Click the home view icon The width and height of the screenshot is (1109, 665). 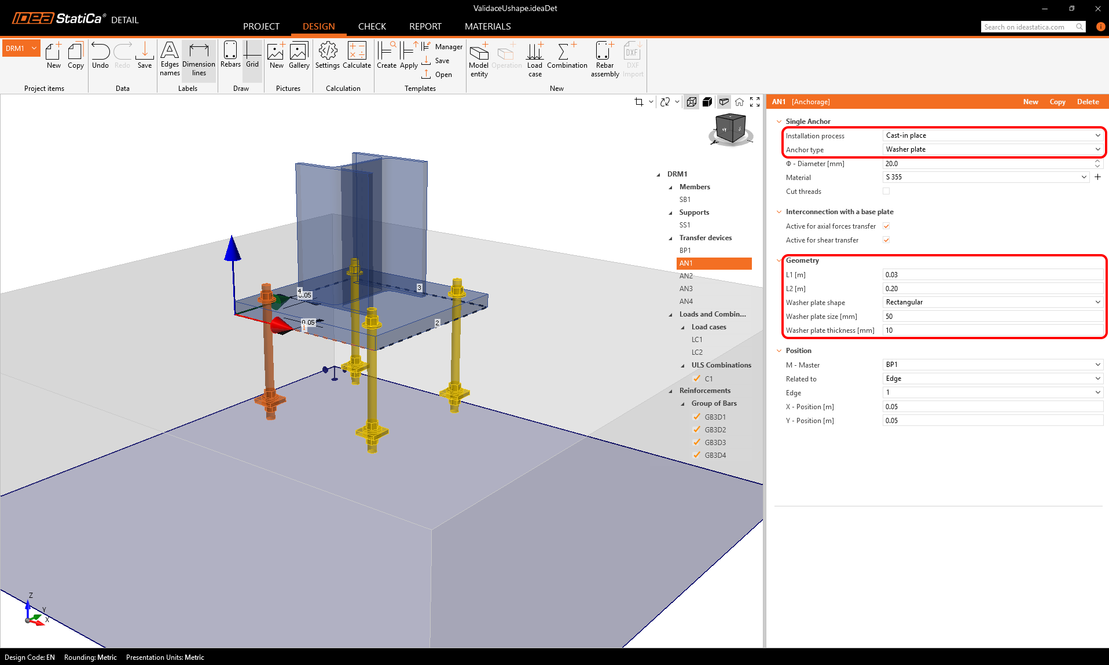click(x=739, y=102)
